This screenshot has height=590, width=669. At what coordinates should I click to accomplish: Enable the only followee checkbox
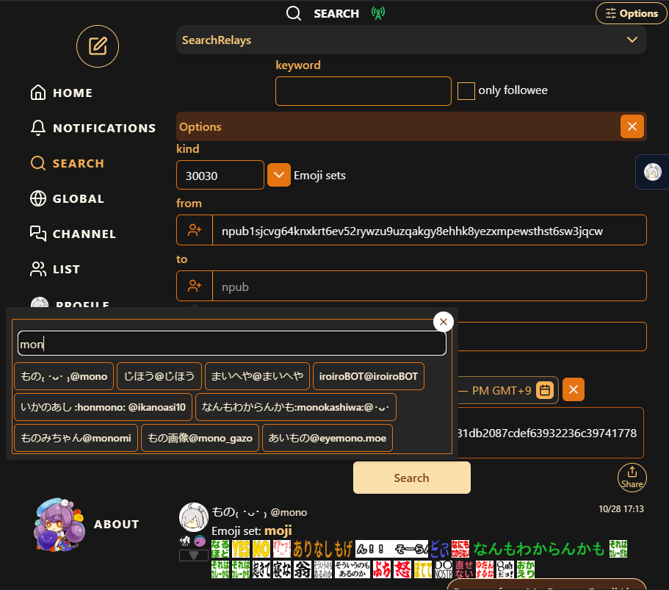(466, 91)
